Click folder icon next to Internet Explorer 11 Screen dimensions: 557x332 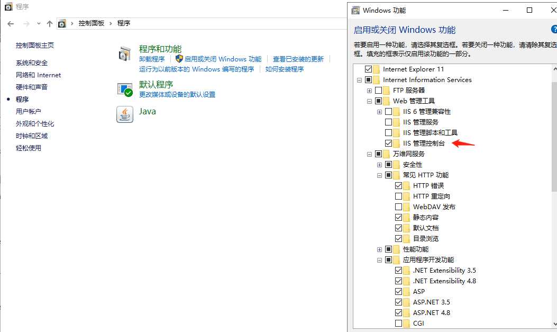376,69
